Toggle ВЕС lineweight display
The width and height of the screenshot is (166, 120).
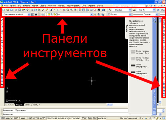point(95,118)
